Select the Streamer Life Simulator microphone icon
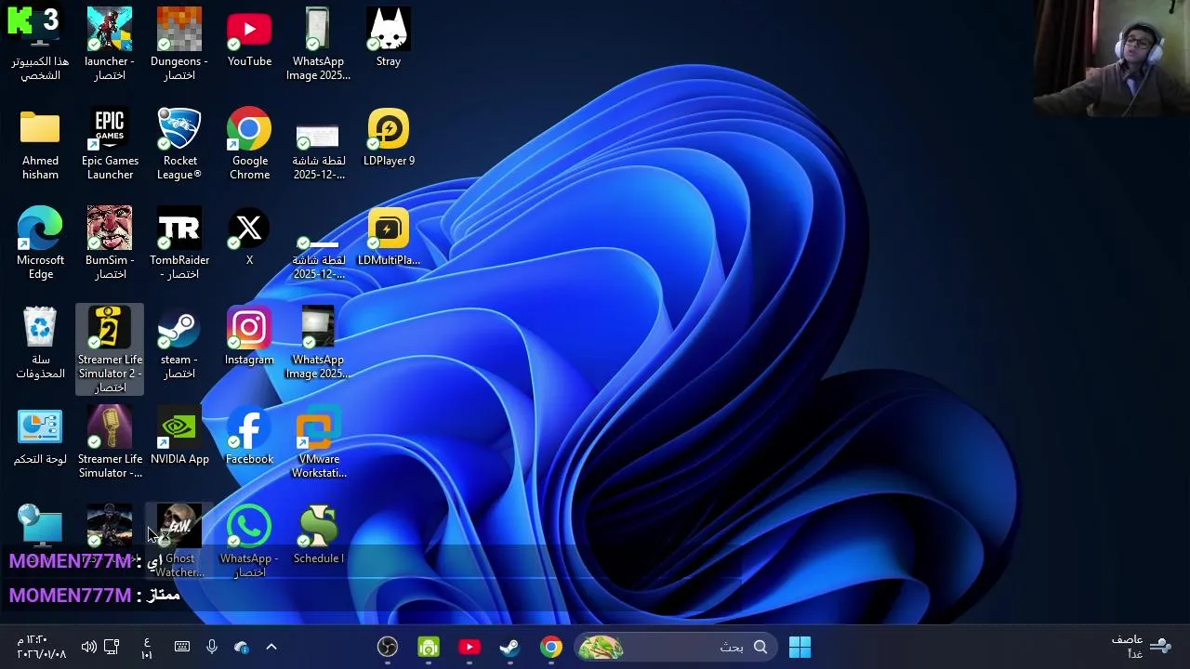Viewport: 1190px width, 669px height. (110, 442)
